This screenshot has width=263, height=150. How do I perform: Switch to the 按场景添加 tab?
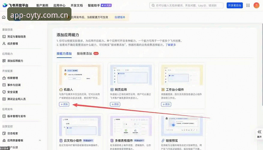coord(84,54)
